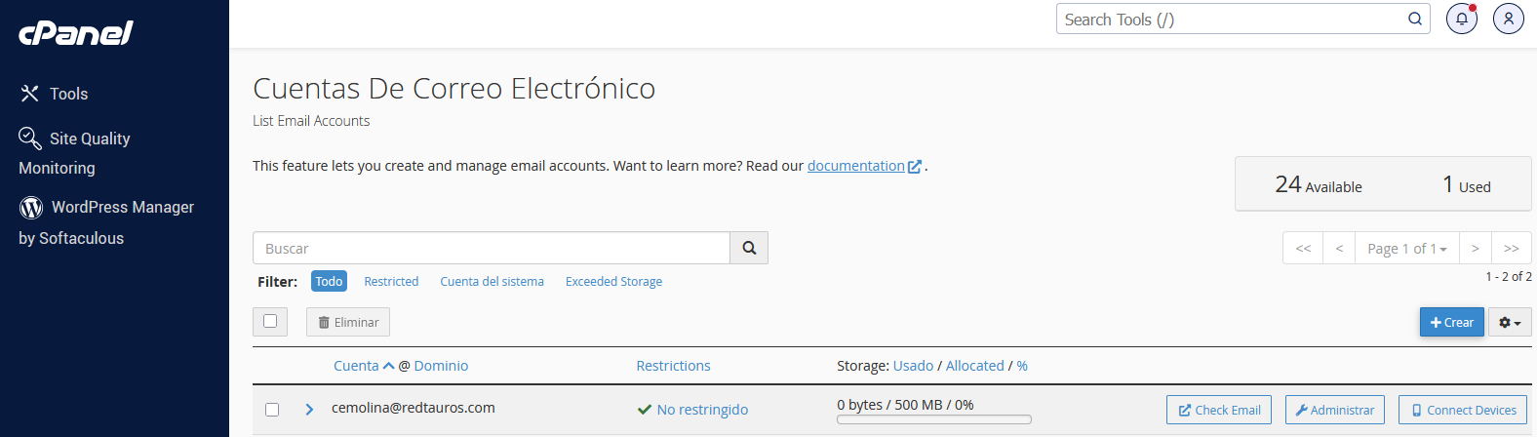Click the storage usage bar for cemolina
The width and height of the screenshot is (1537, 437).
[933, 419]
